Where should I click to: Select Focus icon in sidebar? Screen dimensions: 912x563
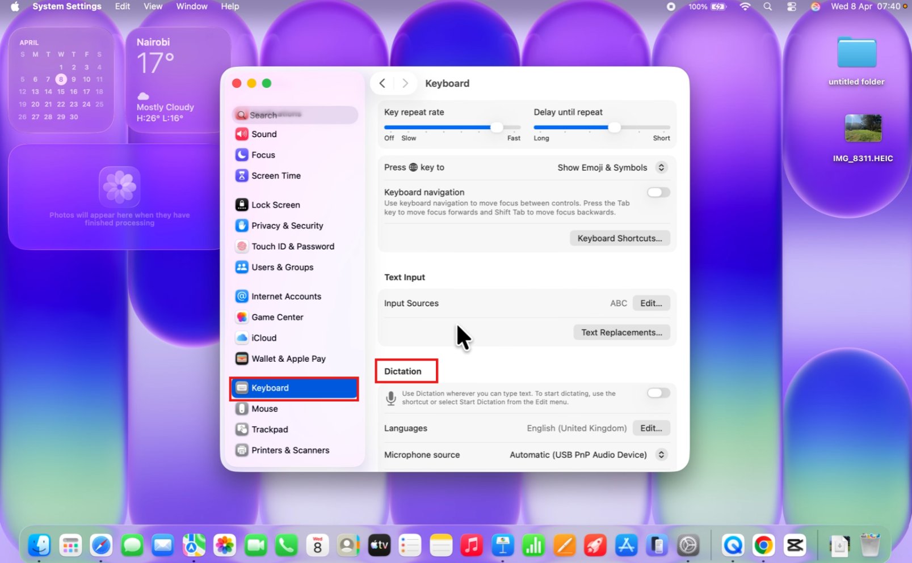pyautogui.click(x=242, y=155)
